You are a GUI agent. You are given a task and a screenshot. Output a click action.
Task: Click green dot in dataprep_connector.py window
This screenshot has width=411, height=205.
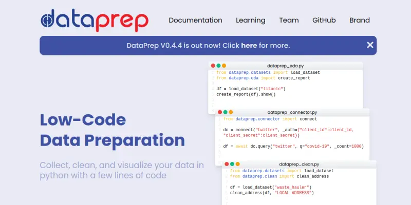tap(225, 112)
